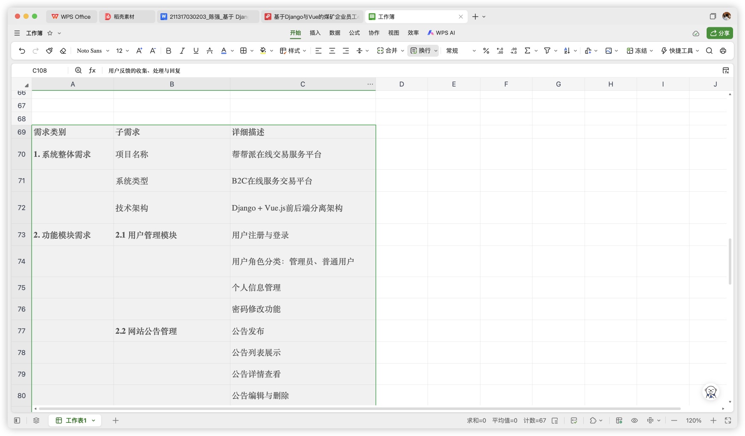Click the green 分享 share button
Image resolution: width=745 pixels, height=436 pixels.
pos(719,33)
